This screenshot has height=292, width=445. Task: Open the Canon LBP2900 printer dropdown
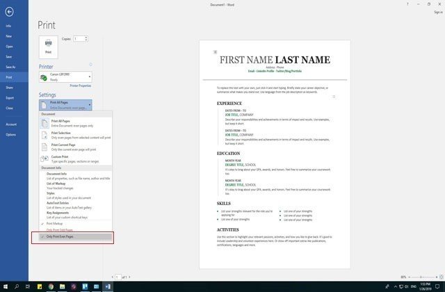coord(91,77)
